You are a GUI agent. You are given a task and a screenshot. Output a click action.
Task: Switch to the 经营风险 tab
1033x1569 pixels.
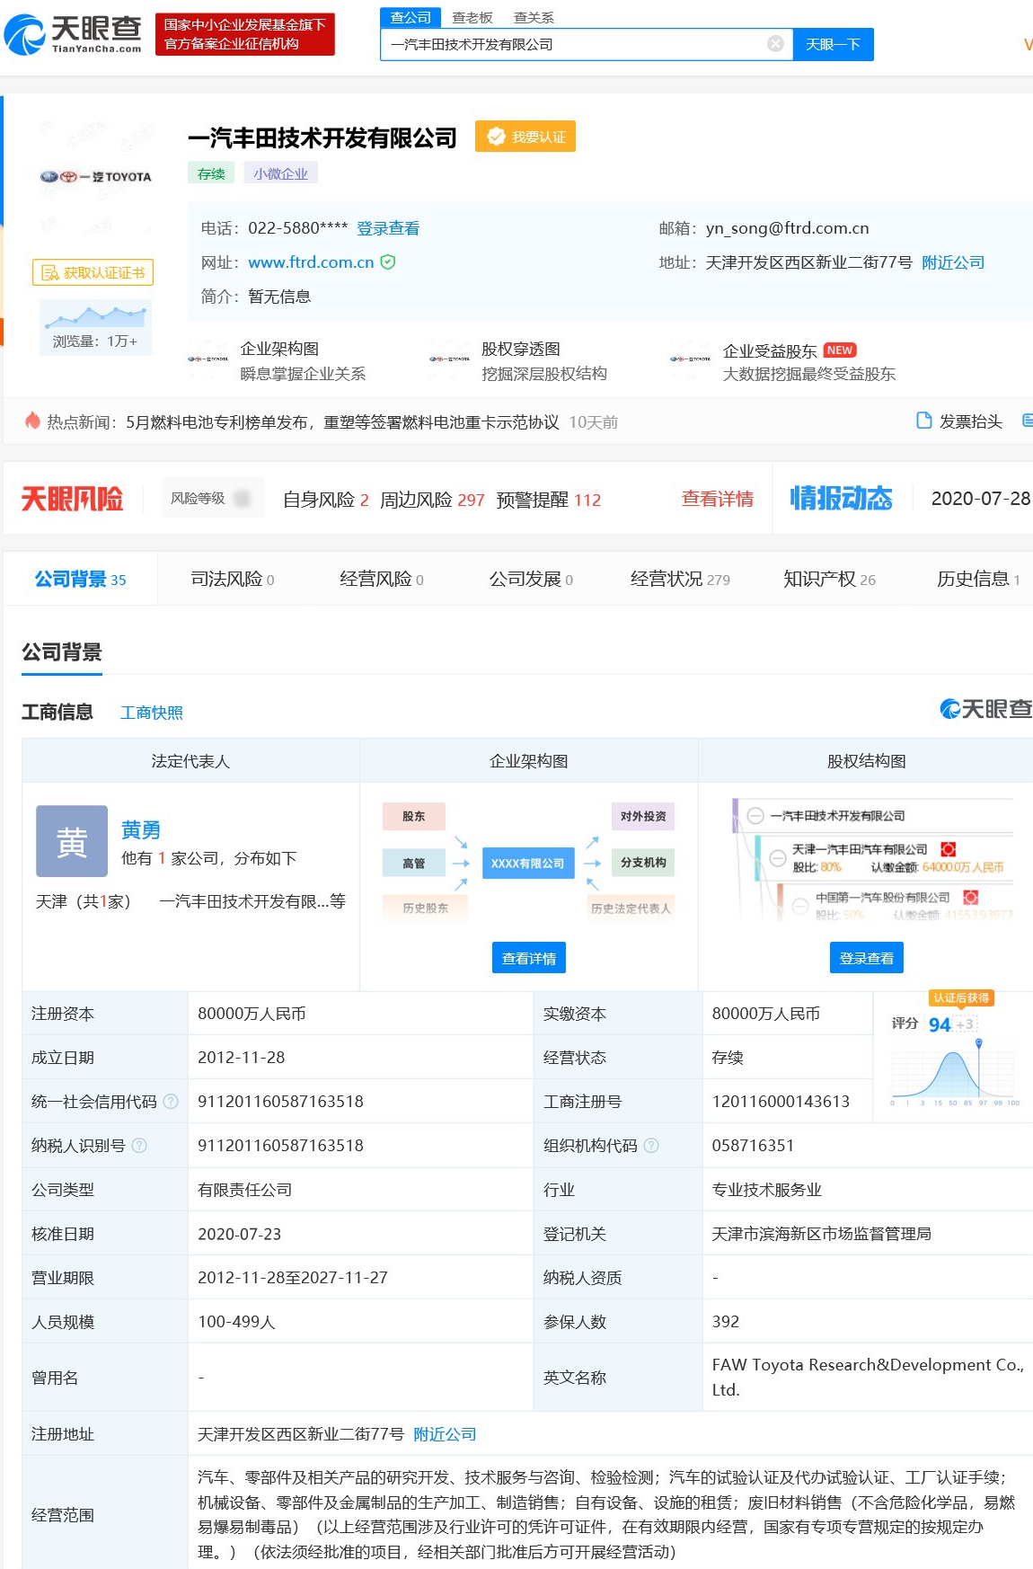(x=382, y=579)
